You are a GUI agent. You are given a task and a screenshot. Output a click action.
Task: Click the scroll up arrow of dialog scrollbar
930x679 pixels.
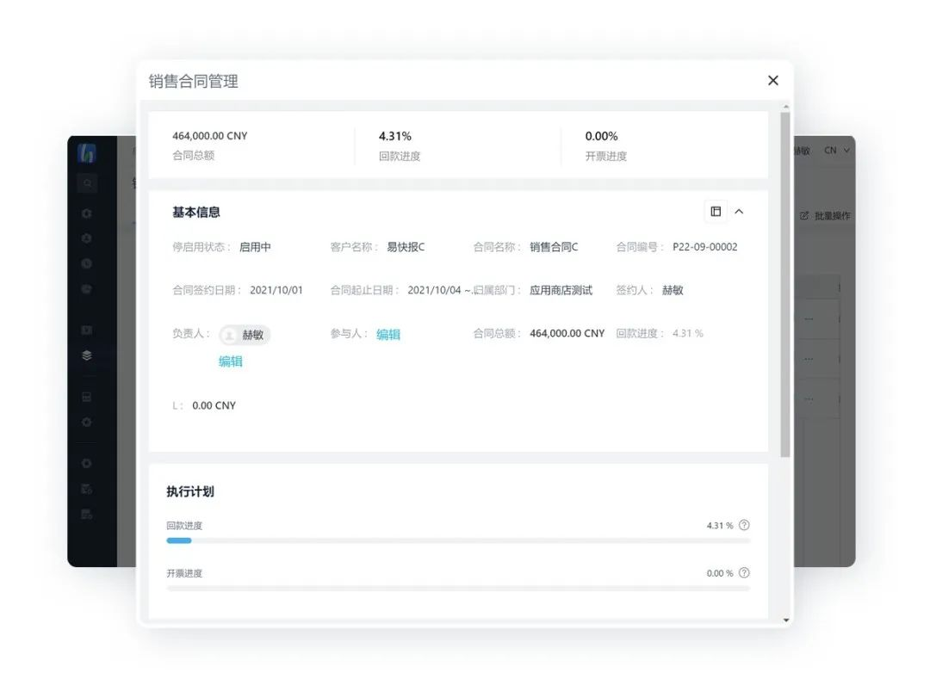785,107
